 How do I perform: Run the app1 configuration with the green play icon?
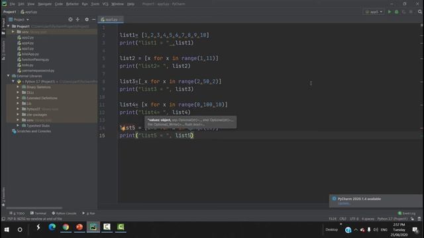pyautogui.click(x=390, y=12)
